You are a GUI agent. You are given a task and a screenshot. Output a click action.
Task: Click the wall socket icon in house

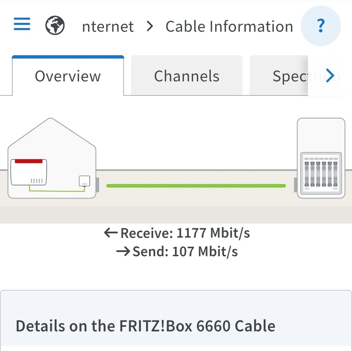[x=84, y=181]
